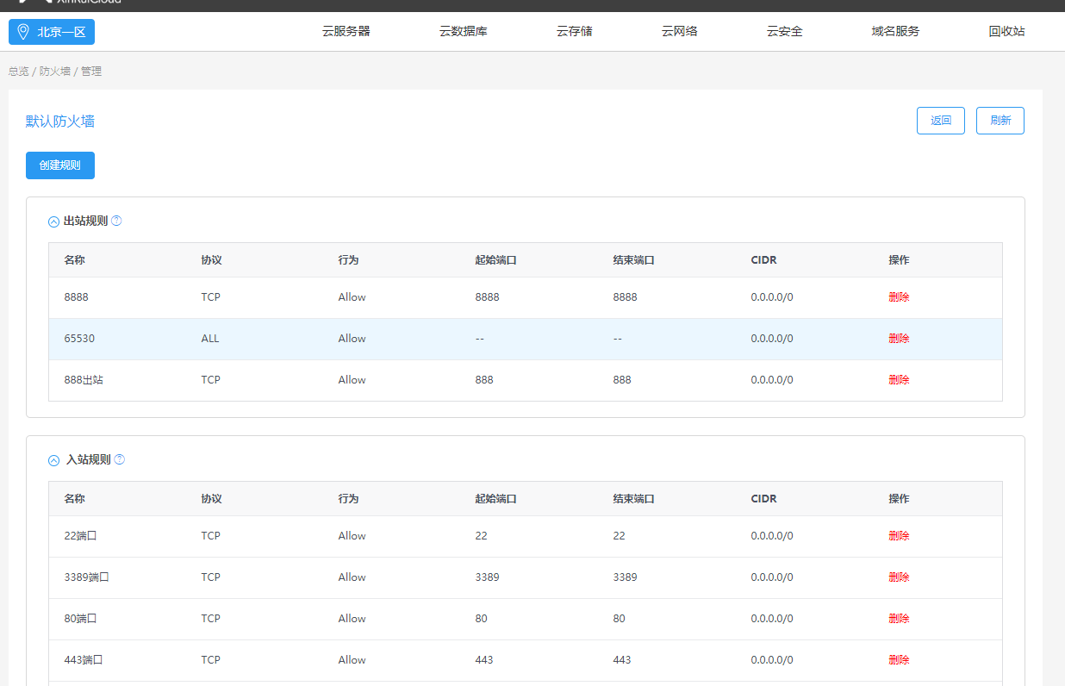Screen dimensions: 1065x686
Task: Click the help icon next to 出站规则
Action: [116, 221]
